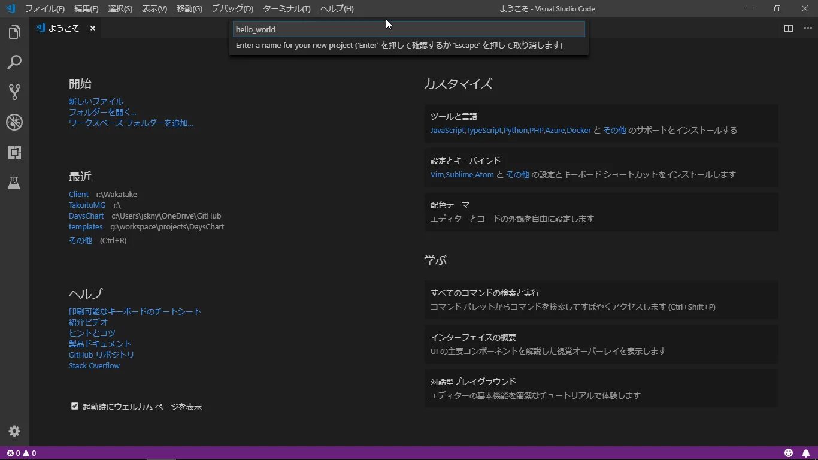Open the Manage gear at bottom-left
This screenshot has width=818, height=460.
coord(14,431)
